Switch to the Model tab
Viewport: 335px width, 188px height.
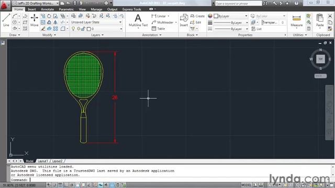(x=29, y=161)
